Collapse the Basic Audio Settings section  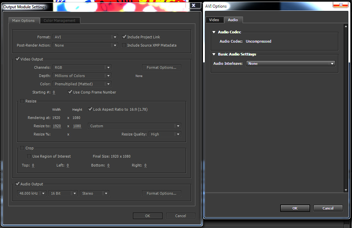click(x=214, y=54)
